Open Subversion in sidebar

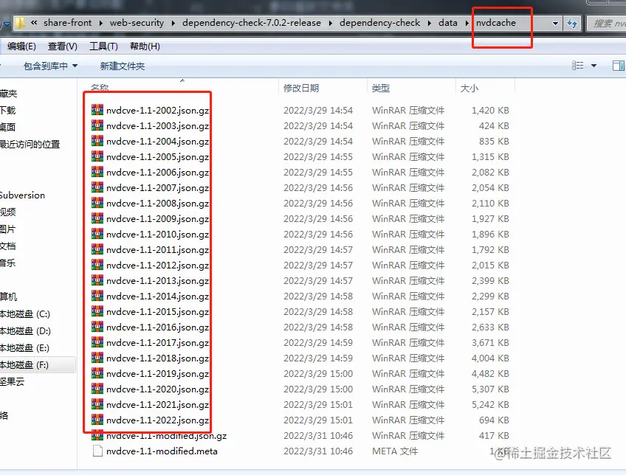(22, 195)
